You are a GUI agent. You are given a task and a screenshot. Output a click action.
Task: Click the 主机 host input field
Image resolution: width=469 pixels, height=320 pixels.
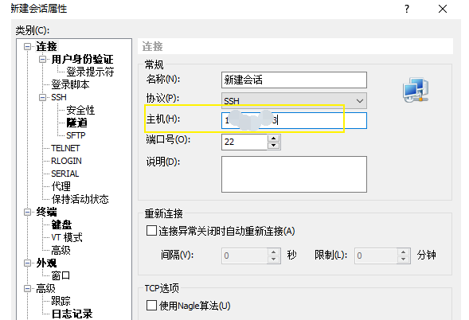click(294, 120)
